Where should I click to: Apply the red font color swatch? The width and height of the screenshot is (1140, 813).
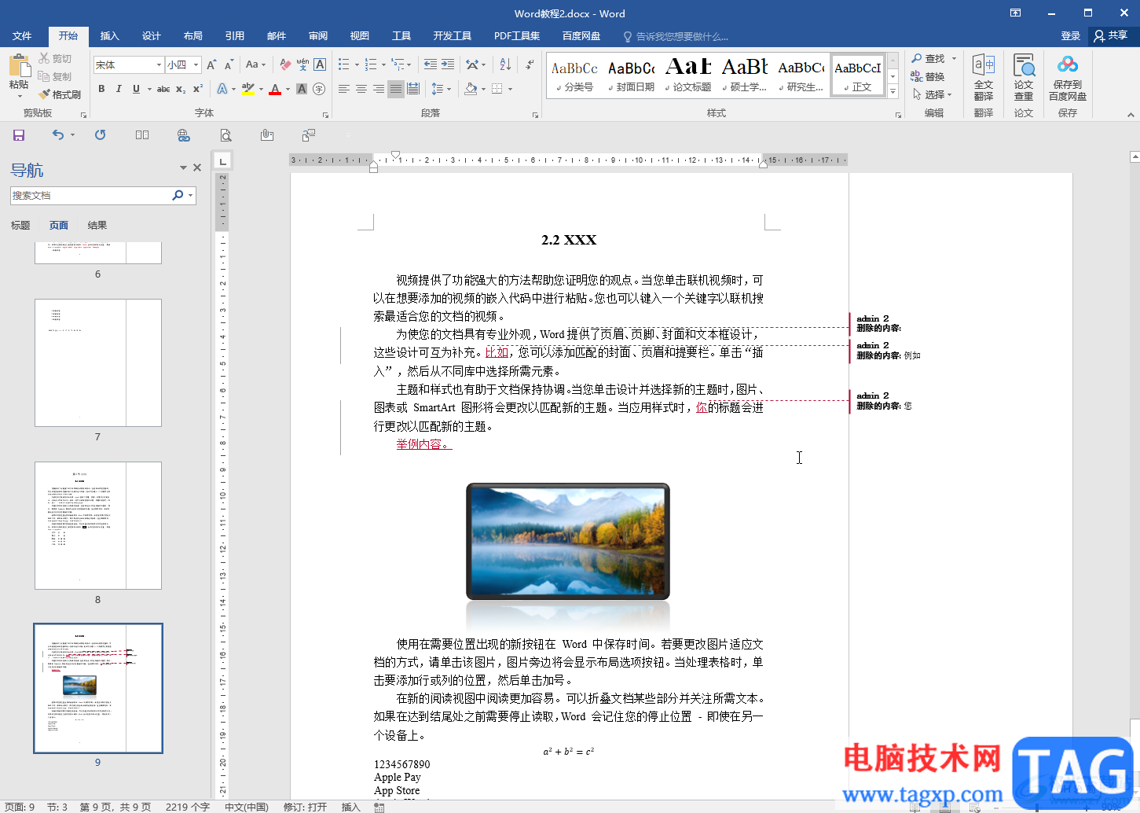coord(274,90)
